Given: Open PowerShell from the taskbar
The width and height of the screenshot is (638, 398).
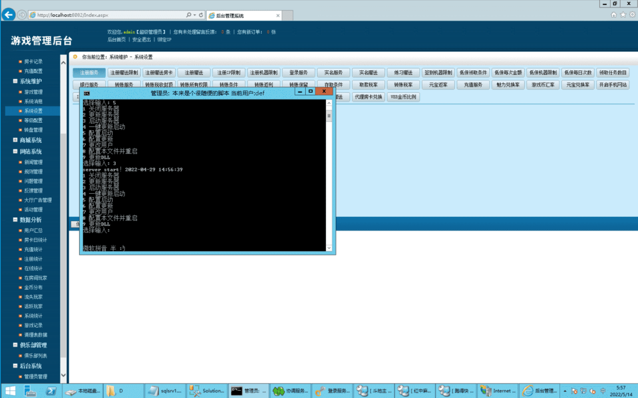Looking at the screenshot, I should (52, 391).
